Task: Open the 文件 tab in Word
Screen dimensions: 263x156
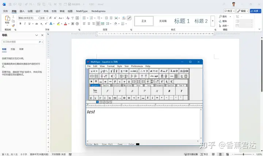Action: (x=5, y=11)
